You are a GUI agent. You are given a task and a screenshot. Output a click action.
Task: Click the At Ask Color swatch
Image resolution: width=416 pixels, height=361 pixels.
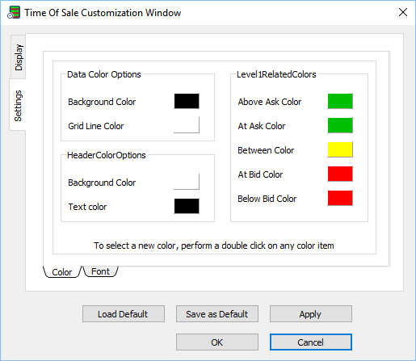tap(340, 125)
